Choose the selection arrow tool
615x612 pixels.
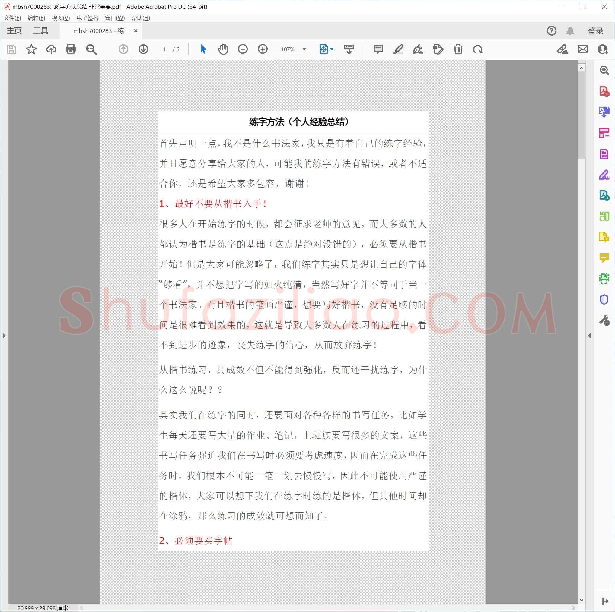click(203, 49)
